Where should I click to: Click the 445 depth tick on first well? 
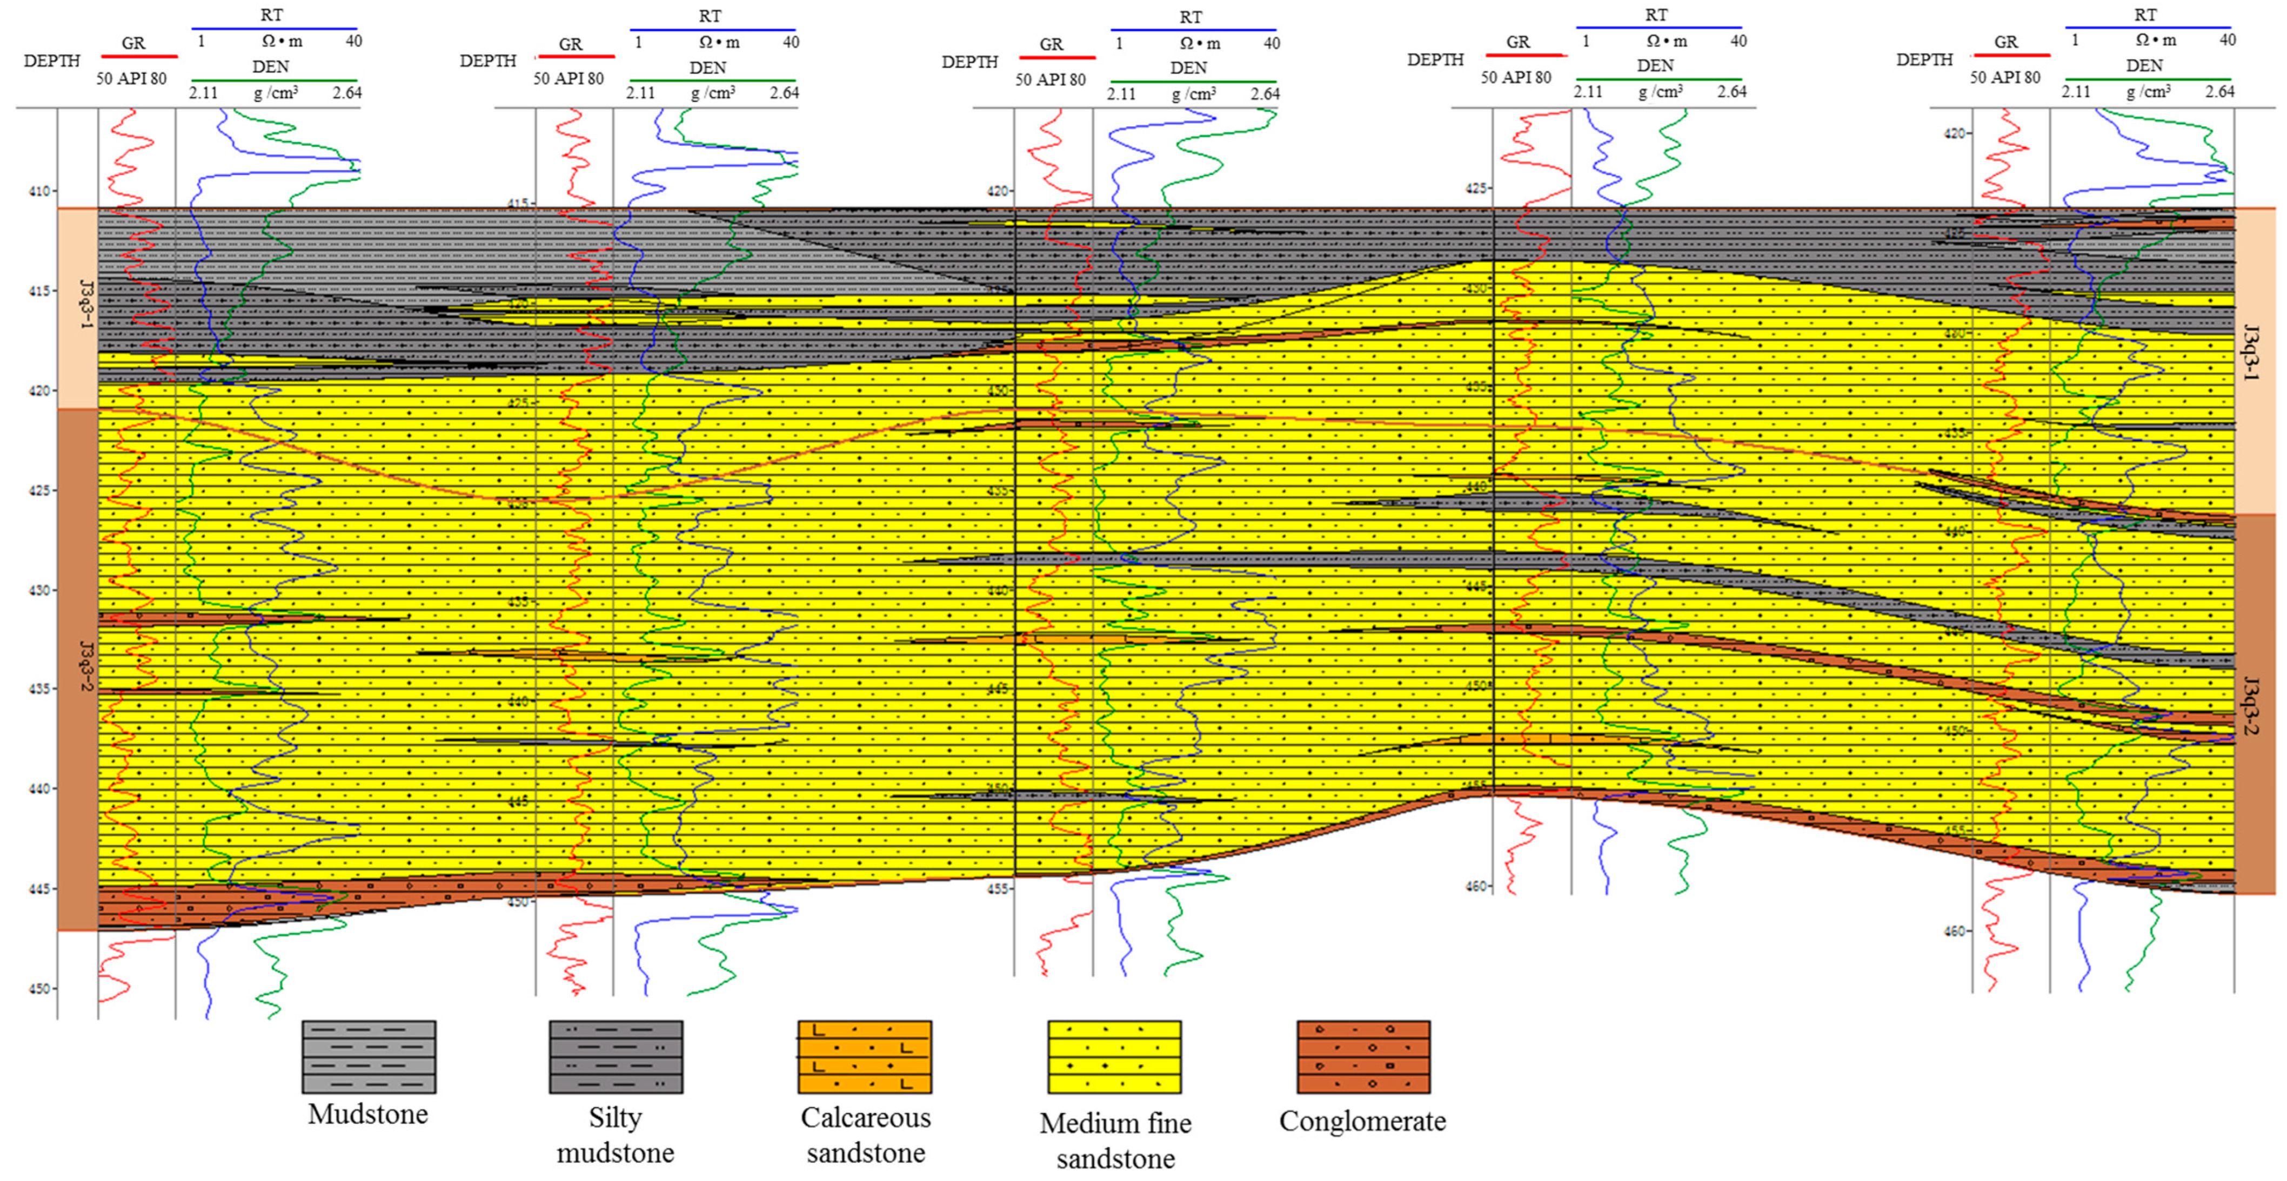click(43, 888)
